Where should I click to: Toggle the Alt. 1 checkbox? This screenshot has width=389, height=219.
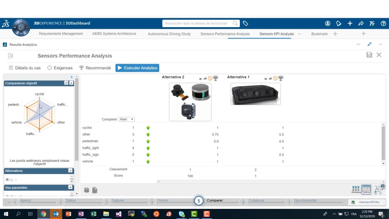tap(7, 180)
